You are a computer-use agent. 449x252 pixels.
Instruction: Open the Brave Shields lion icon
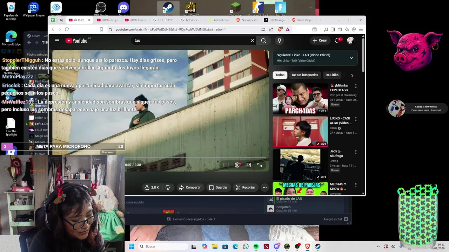point(280,29)
